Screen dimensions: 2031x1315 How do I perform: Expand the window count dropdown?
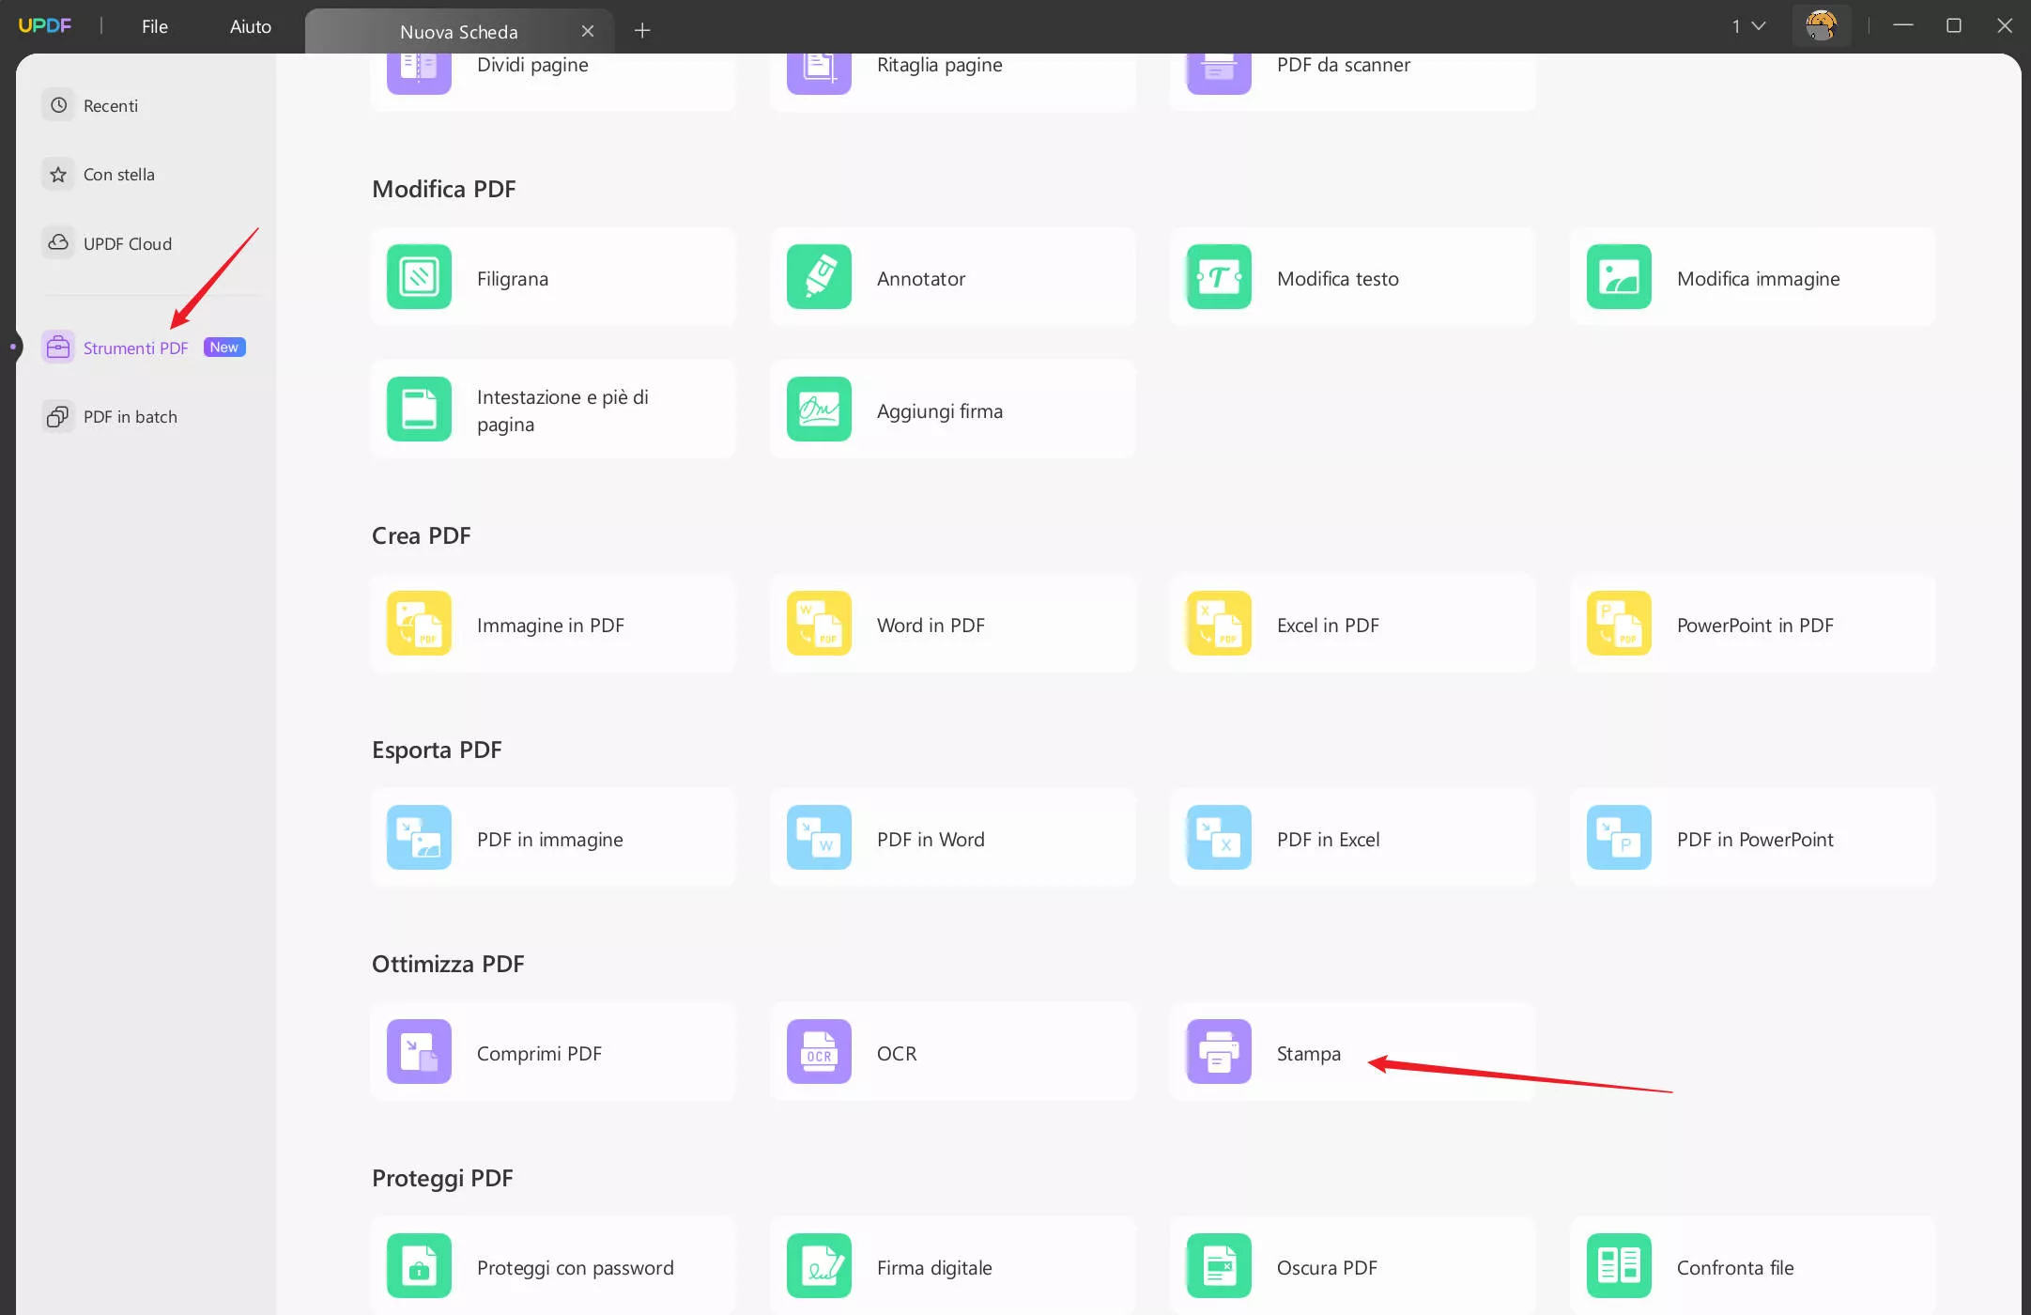pyautogui.click(x=1749, y=26)
